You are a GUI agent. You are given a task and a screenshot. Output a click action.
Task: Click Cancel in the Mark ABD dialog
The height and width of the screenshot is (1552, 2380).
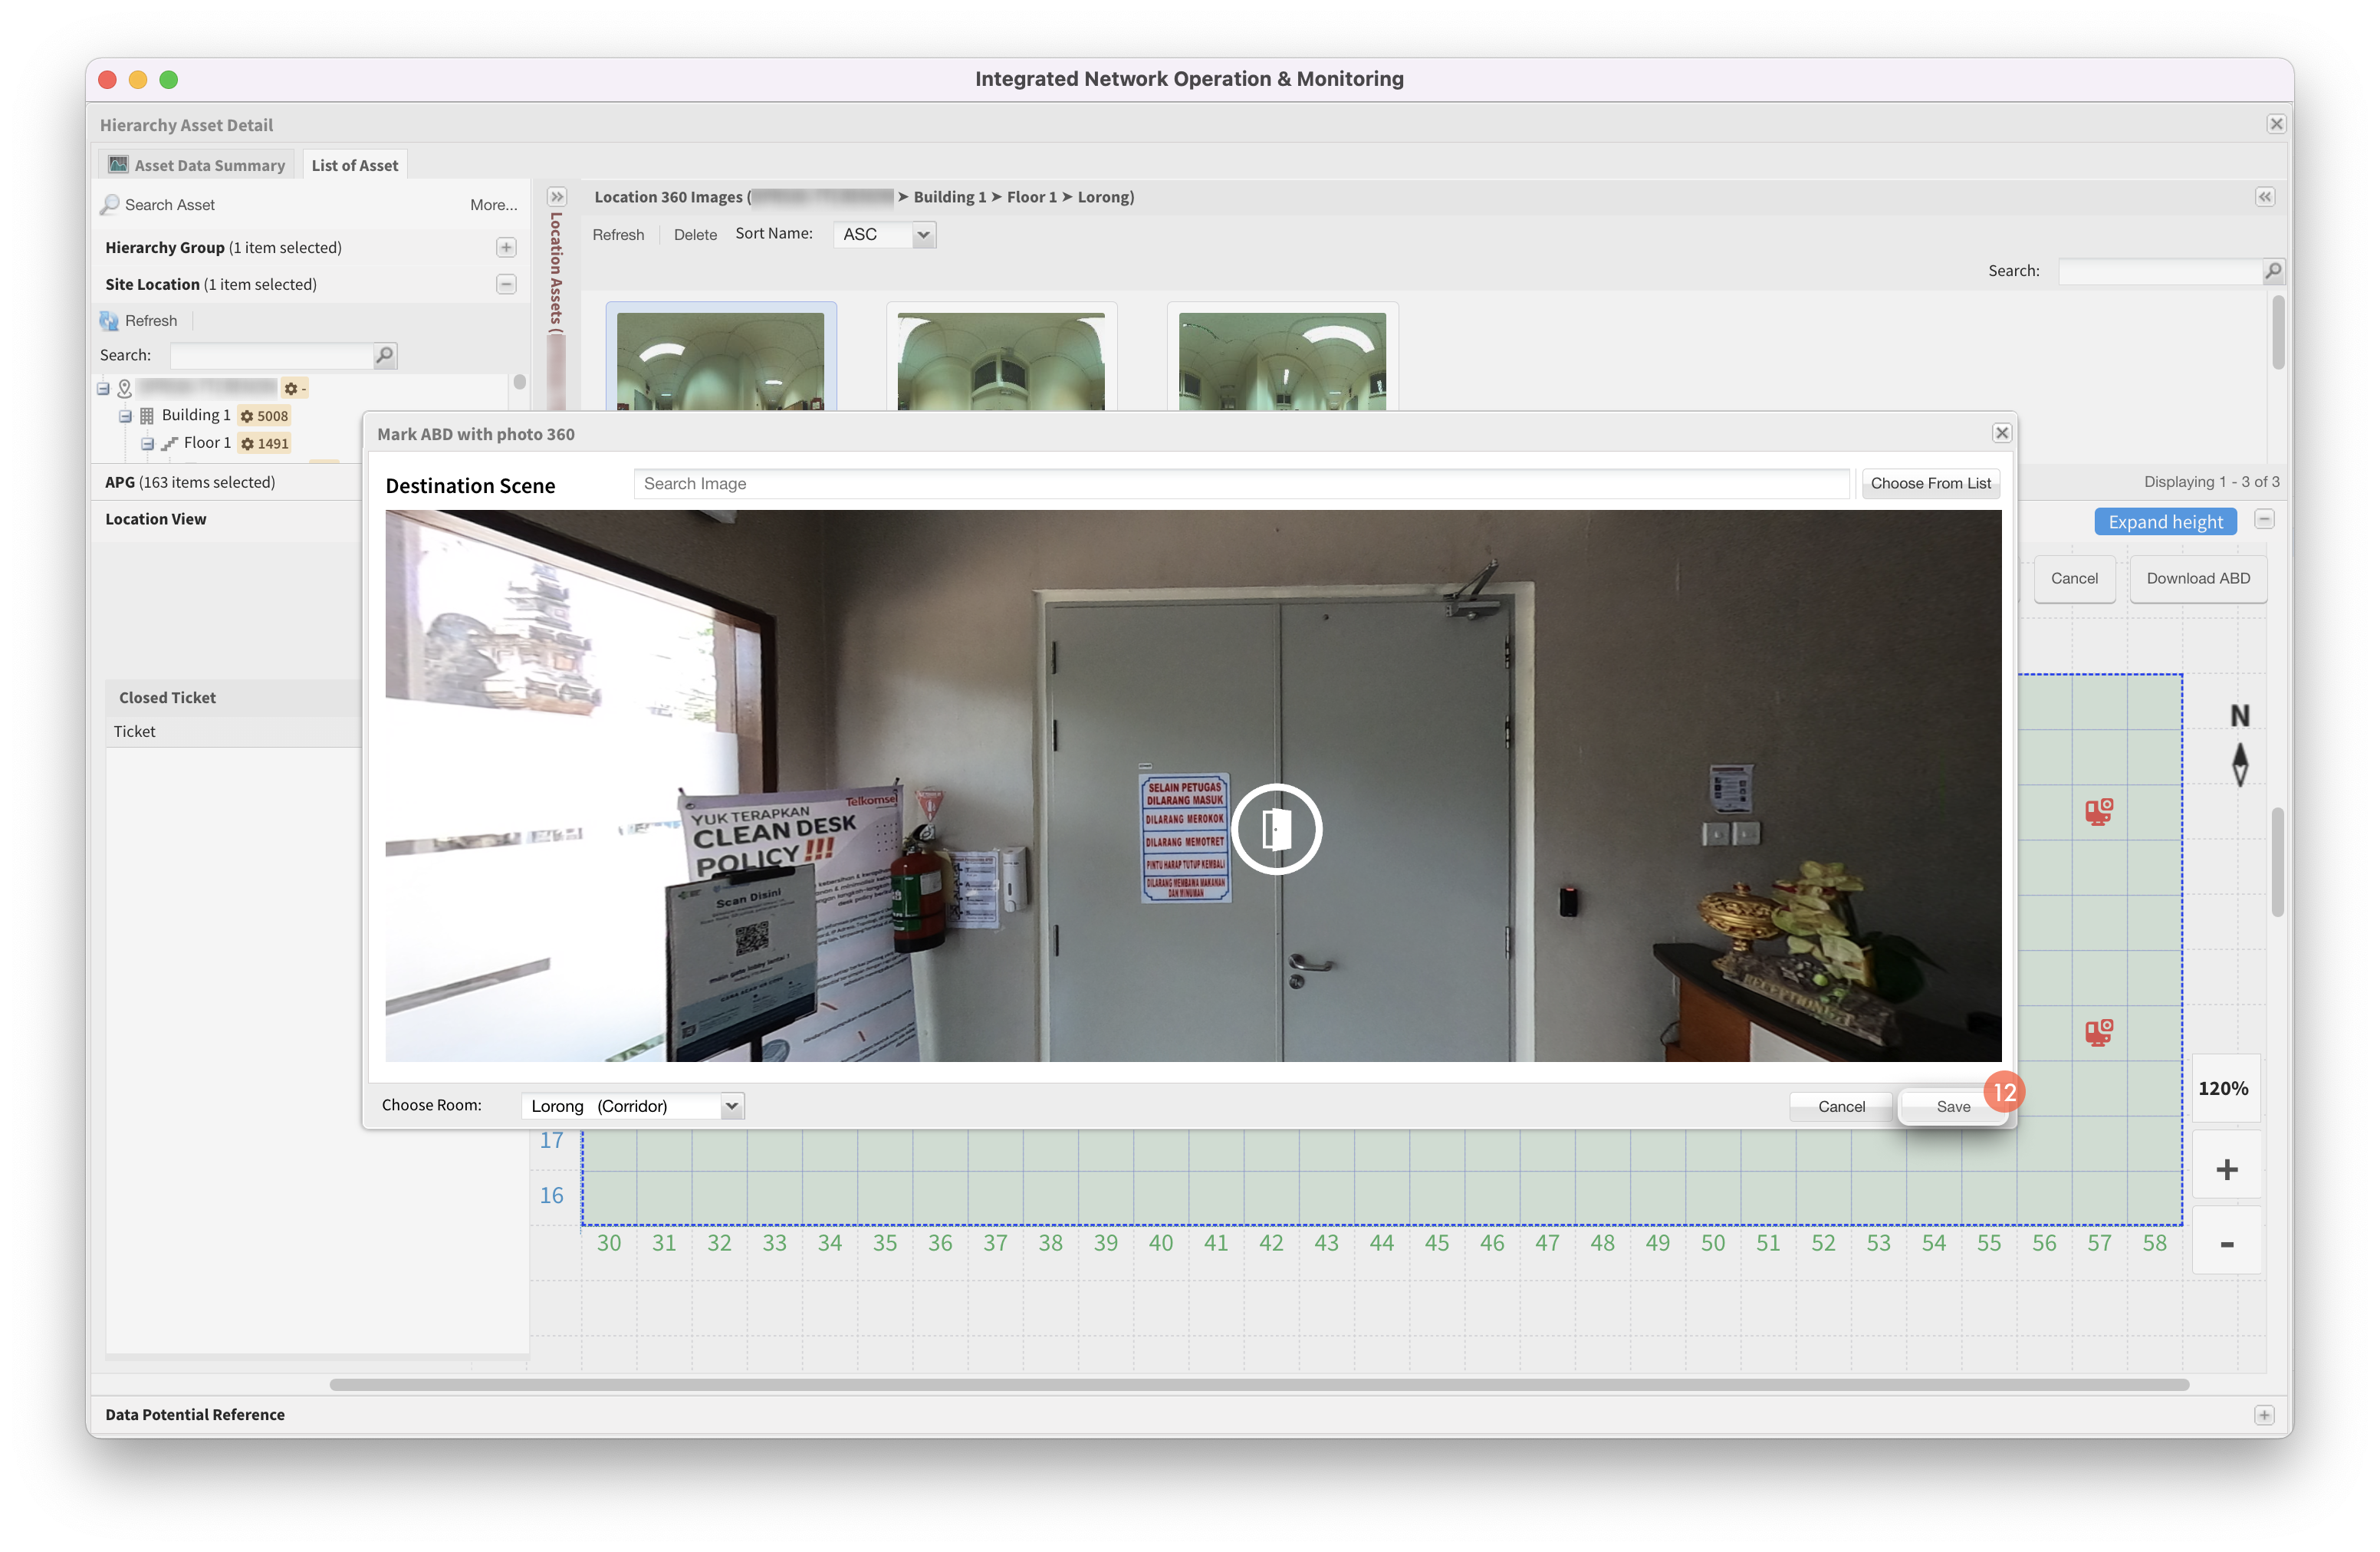[x=1841, y=1107]
